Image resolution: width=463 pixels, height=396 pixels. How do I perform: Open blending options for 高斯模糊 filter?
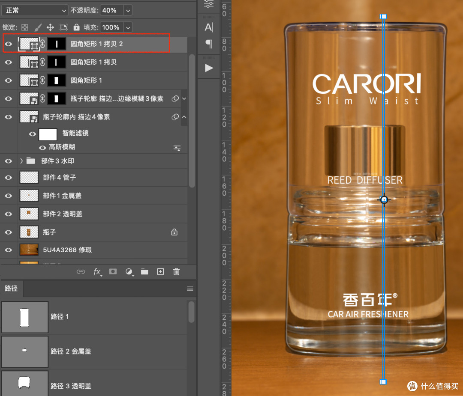click(x=177, y=148)
